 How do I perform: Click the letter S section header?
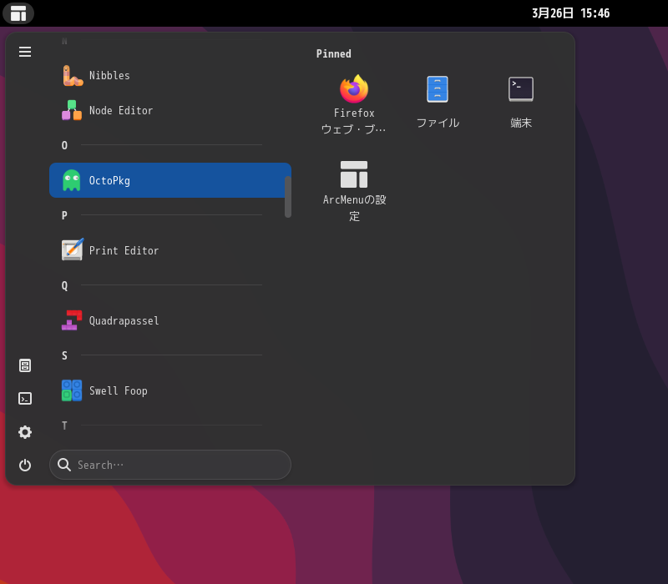click(64, 355)
